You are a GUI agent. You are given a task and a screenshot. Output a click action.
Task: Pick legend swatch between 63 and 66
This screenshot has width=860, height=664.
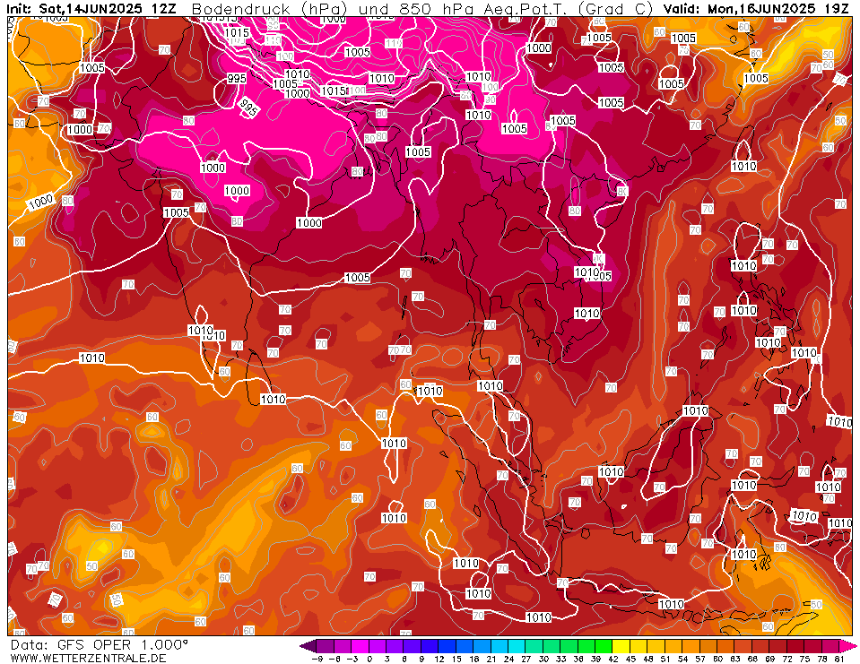pyautogui.click(x=743, y=645)
